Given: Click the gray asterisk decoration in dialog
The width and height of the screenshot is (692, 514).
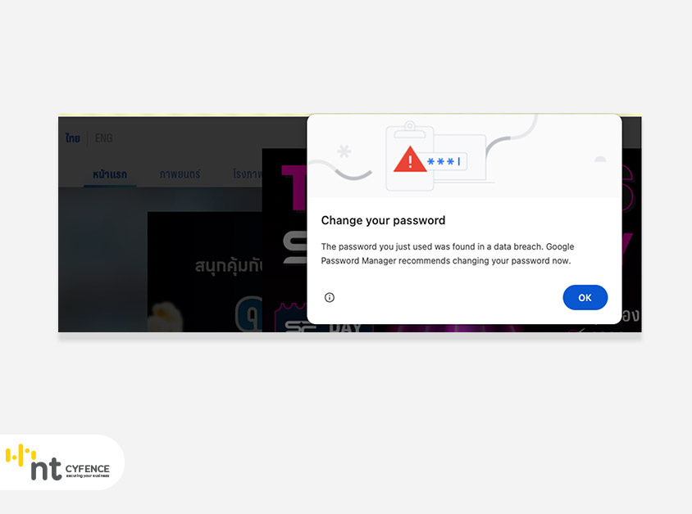Looking at the screenshot, I should click(344, 151).
